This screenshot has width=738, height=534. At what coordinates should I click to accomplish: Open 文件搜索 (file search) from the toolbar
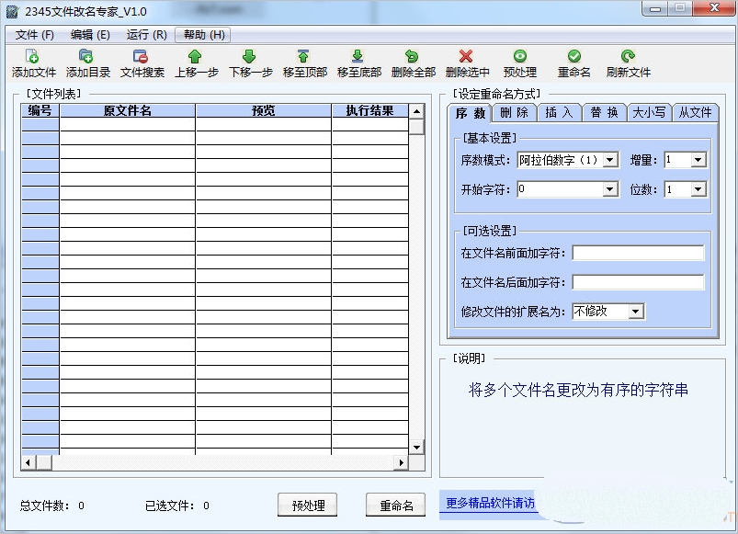click(x=142, y=63)
